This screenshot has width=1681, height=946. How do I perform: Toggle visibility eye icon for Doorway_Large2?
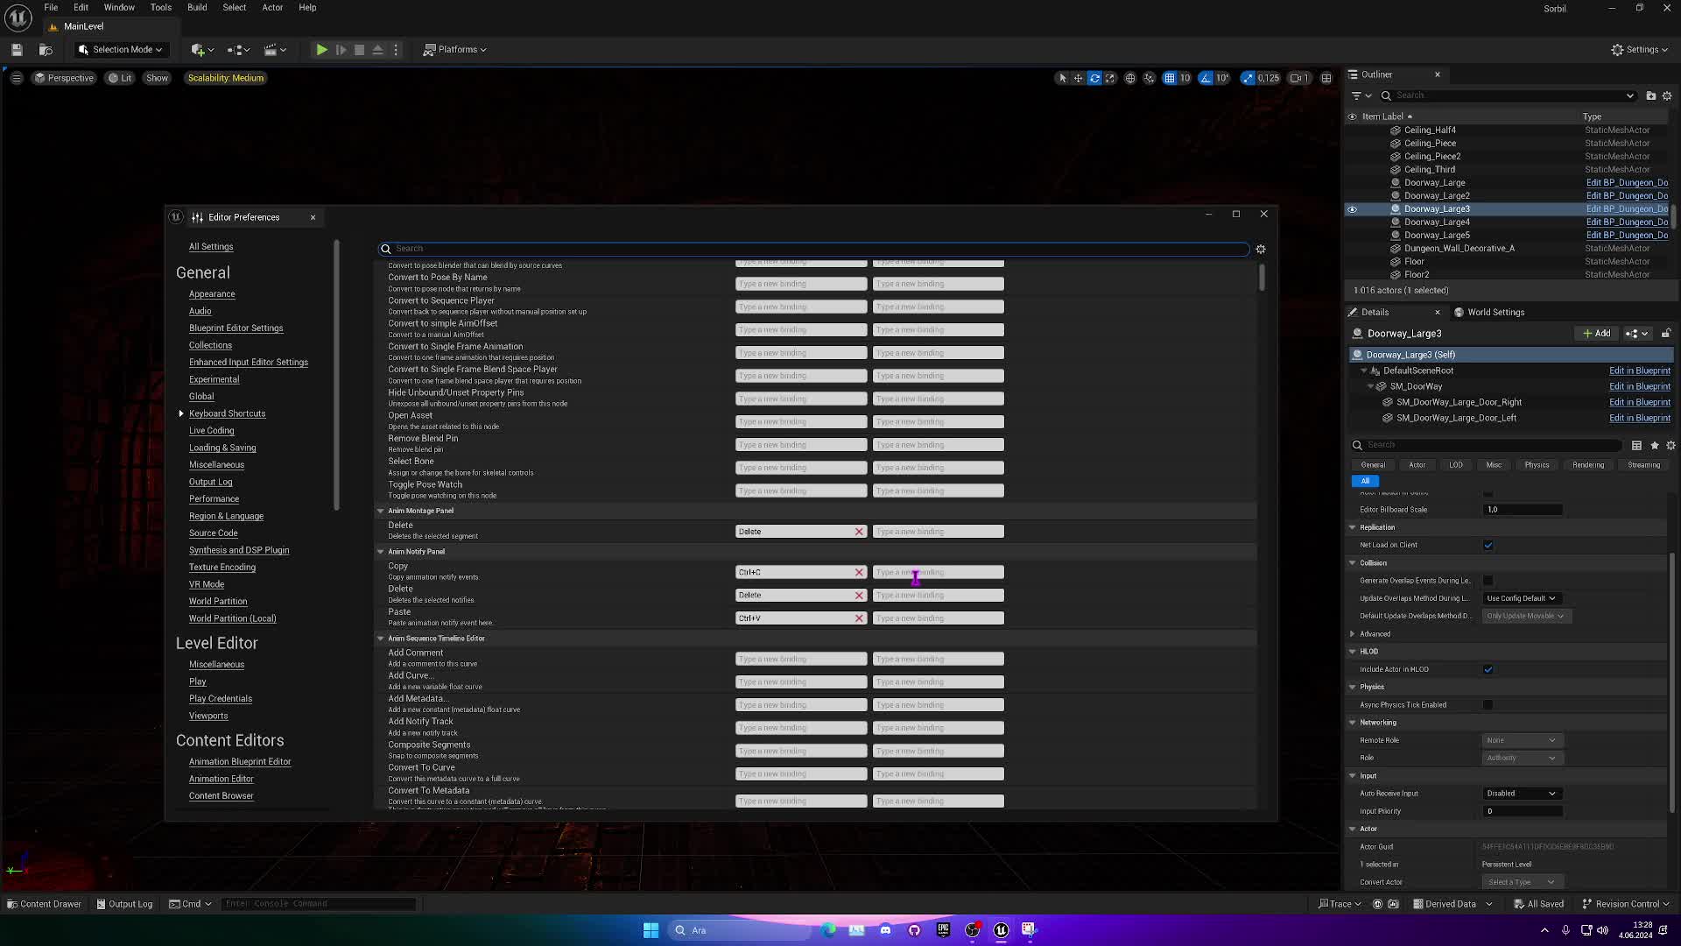(1351, 195)
